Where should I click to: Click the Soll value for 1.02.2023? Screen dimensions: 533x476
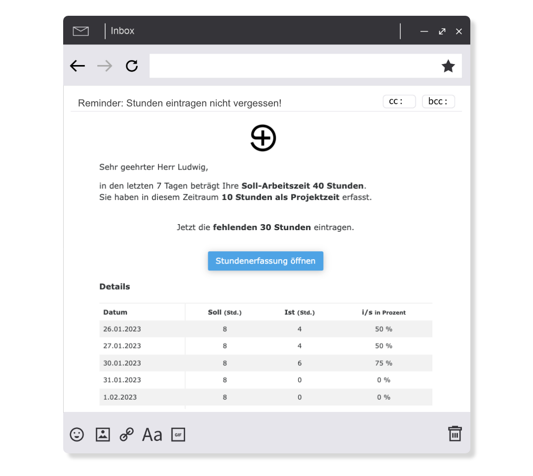pyautogui.click(x=225, y=397)
